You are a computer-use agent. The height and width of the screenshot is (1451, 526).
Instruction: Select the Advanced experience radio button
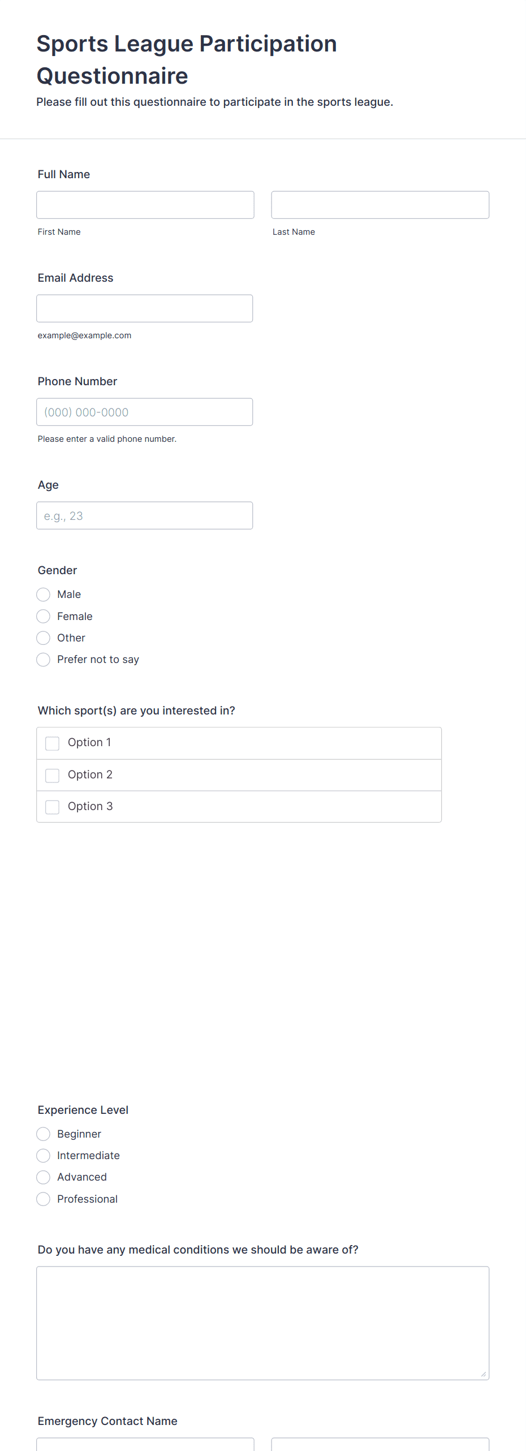pyautogui.click(x=44, y=1177)
